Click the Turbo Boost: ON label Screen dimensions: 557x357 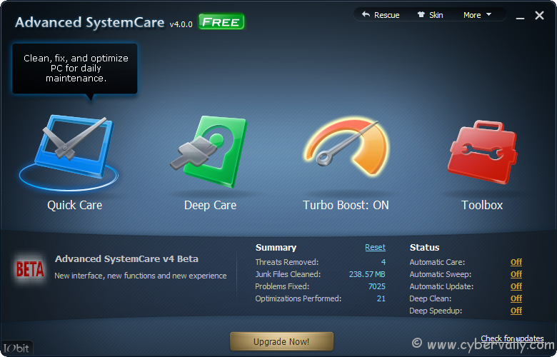tap(346, 205)
